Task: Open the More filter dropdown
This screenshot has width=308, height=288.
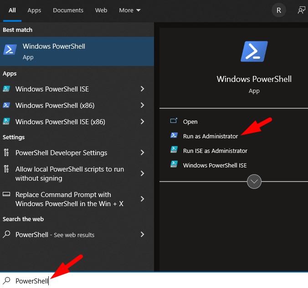Action: [x=130, y=10]
